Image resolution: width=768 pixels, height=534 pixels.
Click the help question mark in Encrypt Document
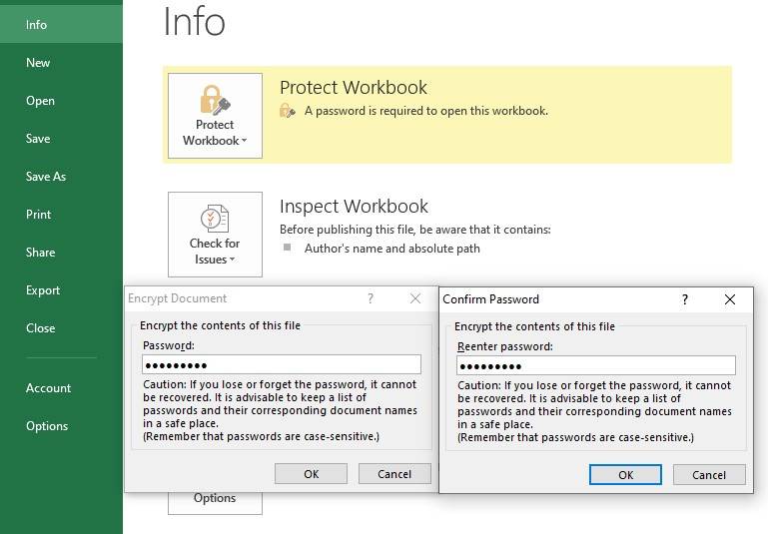tap(370, 298)
